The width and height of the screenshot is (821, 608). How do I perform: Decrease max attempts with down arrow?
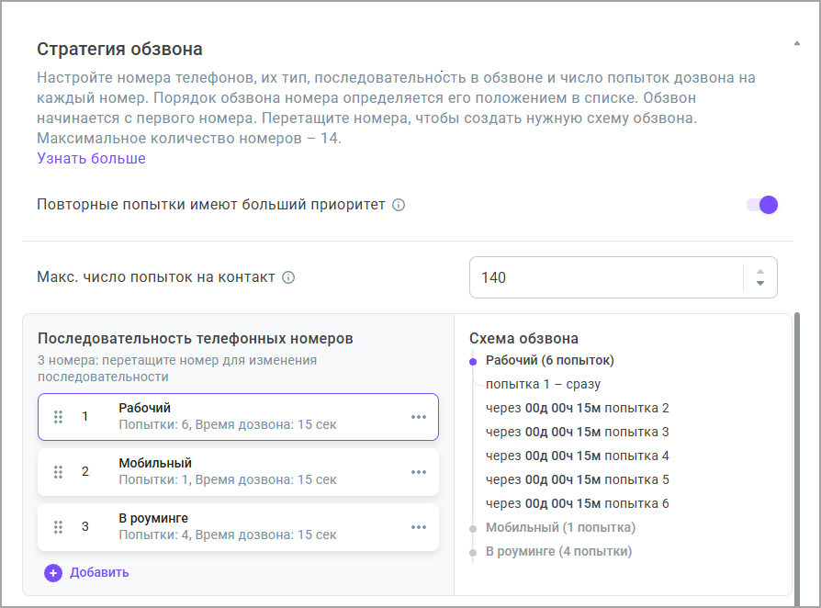(759, 284)
